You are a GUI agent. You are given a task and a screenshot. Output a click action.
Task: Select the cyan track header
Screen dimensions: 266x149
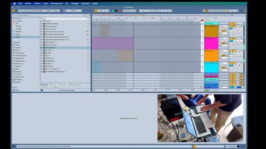coord(211,67)
